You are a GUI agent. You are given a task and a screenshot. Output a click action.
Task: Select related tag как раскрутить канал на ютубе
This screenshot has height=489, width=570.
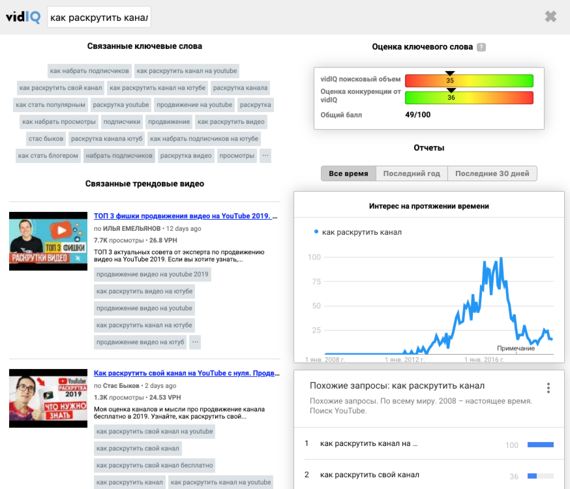(x=158, y=87)
